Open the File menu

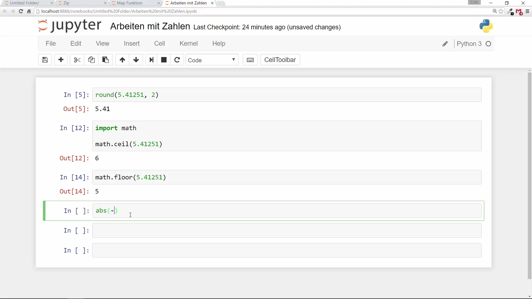[51, 43]
